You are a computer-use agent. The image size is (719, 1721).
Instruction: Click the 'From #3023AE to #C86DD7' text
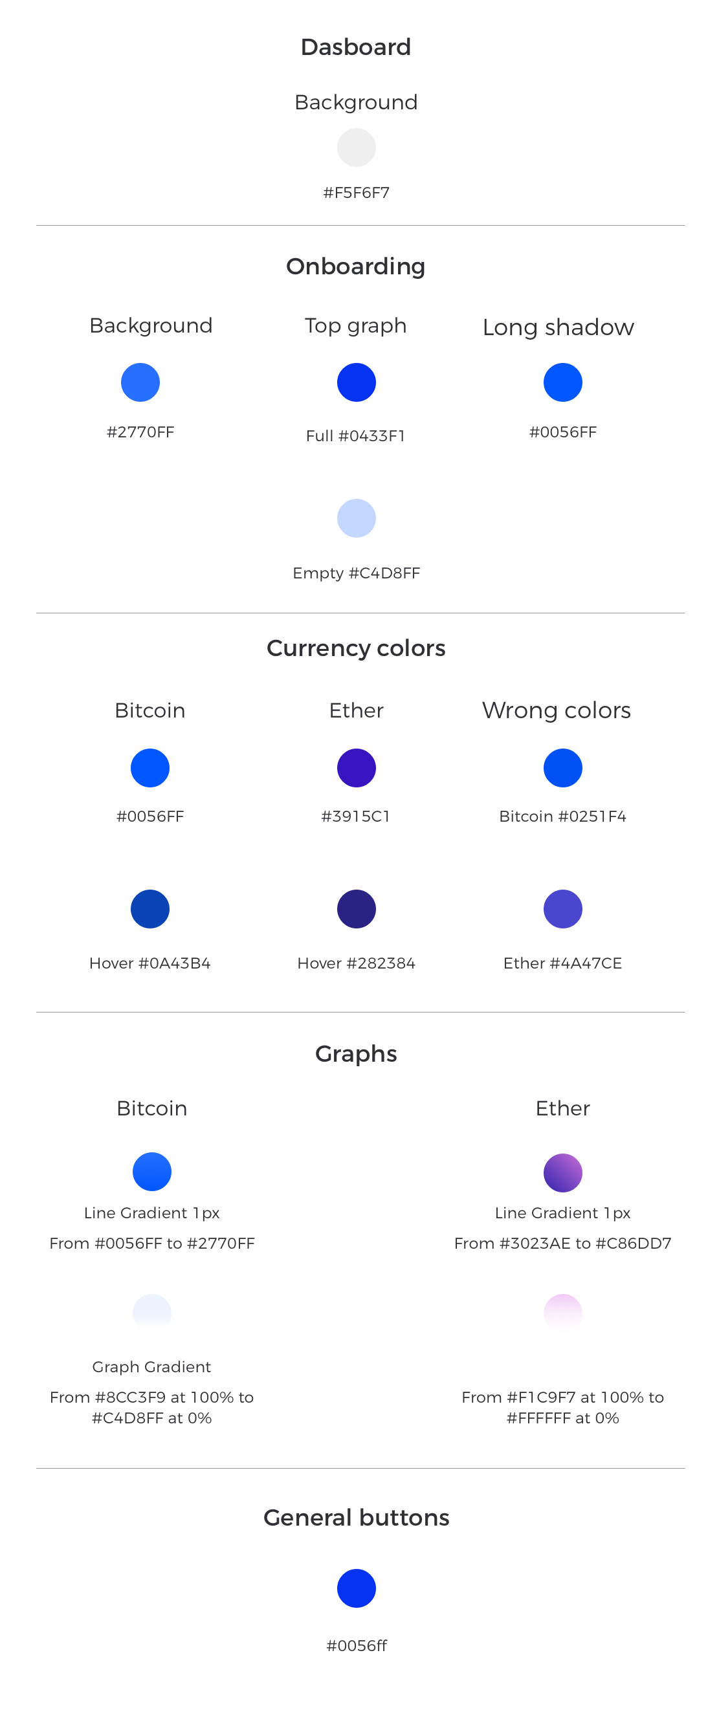[x=562, y=1244]
